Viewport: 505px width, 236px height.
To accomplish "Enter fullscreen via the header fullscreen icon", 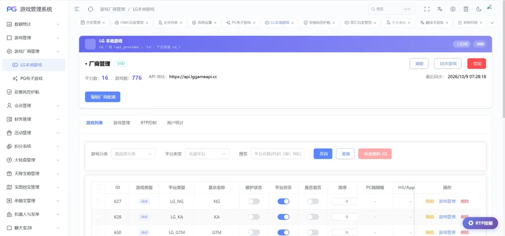I will [x=427, y=9].
